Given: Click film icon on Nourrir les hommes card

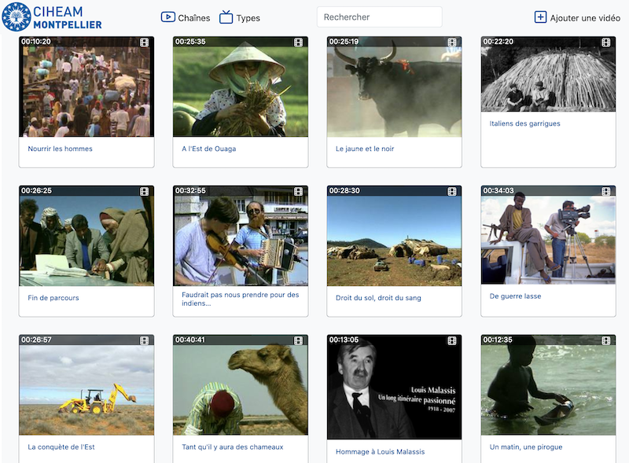Looking at the screenshot, I should point(145,42).
